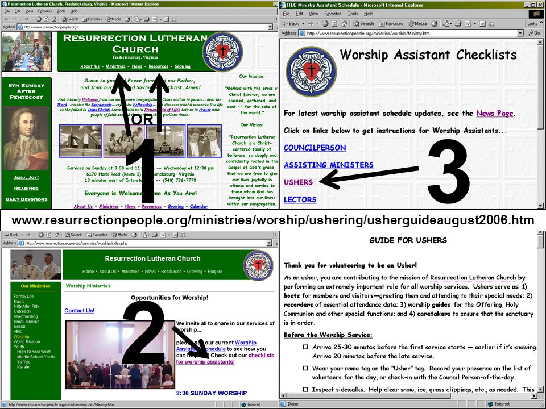This screenshot has height=409, width=546.
Task: Click Favorites toolbar button in worship index.php window
Action: coord(97,235)
